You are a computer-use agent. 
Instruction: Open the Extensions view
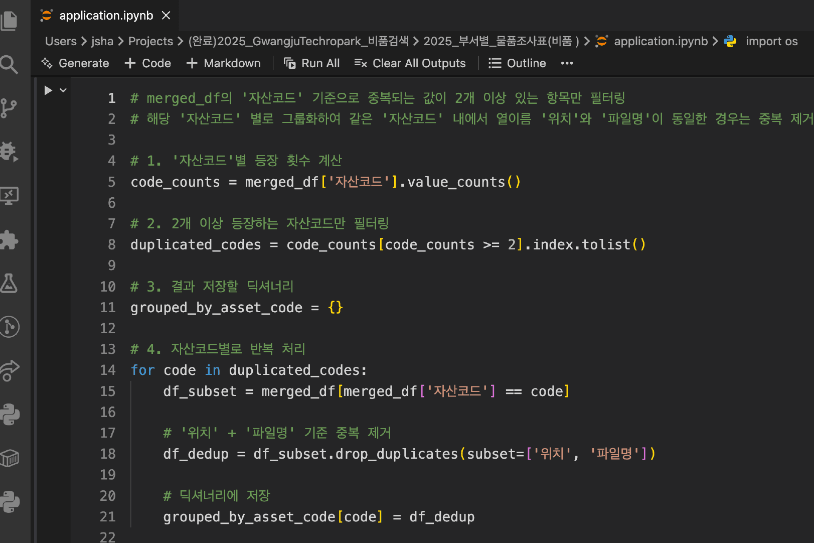(x=9, y=239)
